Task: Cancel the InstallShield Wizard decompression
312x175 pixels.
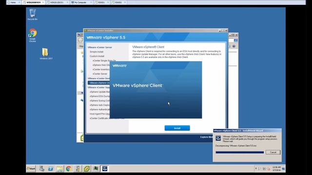Action: click(273, 152)
